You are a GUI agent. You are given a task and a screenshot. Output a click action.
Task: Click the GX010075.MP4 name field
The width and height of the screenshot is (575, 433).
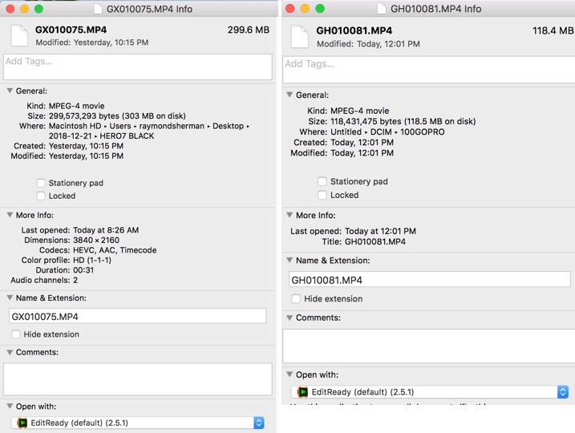(x=137, y=316)
